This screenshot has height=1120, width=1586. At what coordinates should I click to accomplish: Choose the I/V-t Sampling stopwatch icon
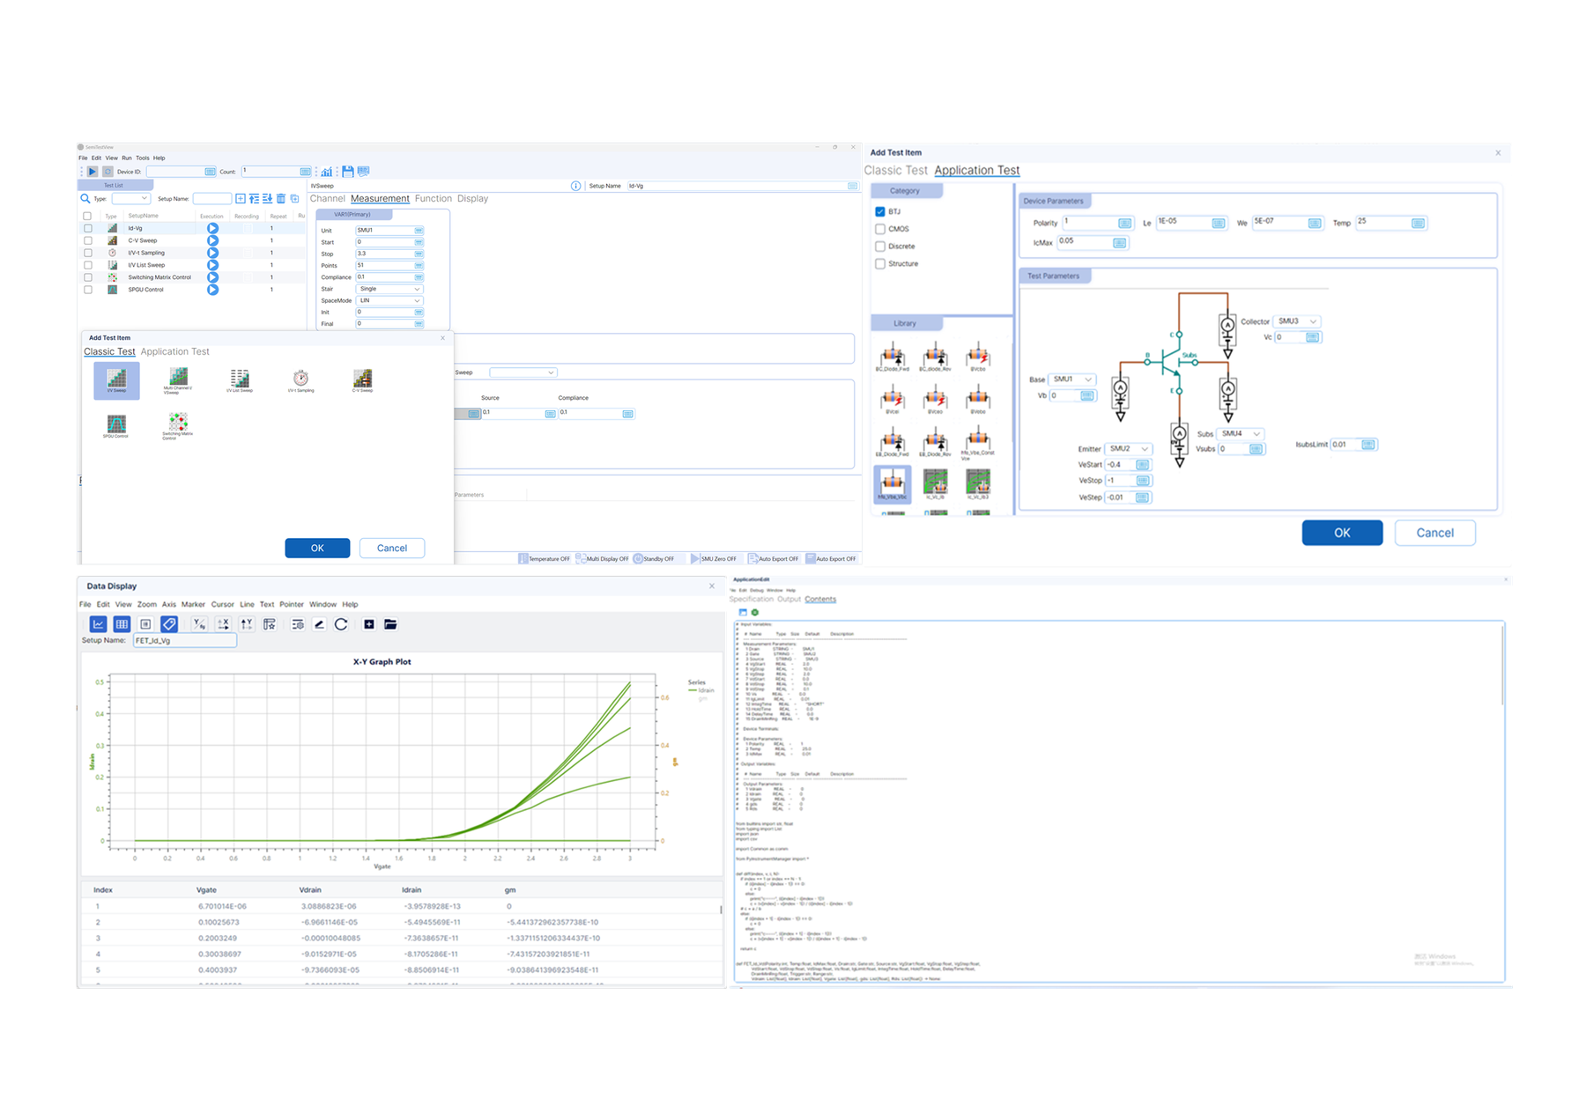[x=300, y=379]
